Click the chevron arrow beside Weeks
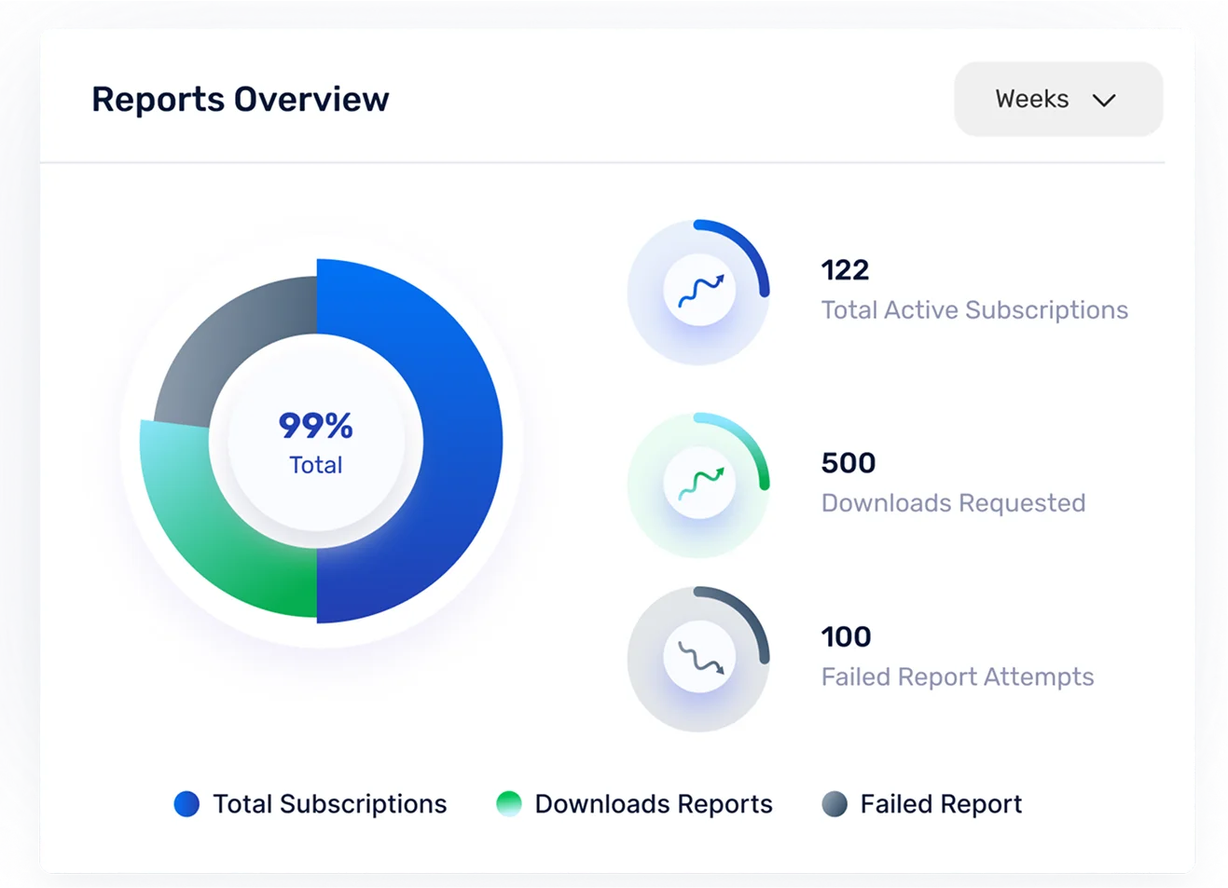Screen dimensions: 1228x888 [x=1104, y=101]
